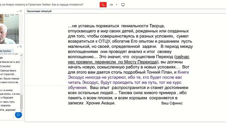Click chat line 'После чтения'
This screenshot has width=226, height=127.
(11, 79)
